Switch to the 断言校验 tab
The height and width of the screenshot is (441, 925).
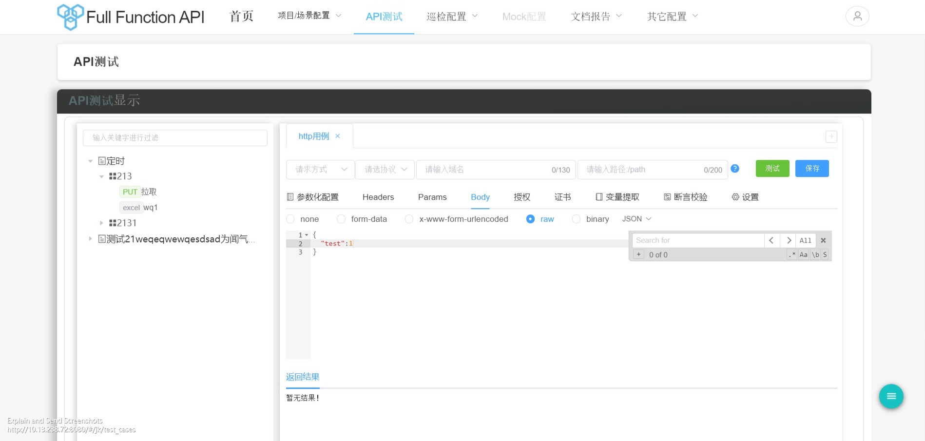pyautogui.click(x=686, y=197)
